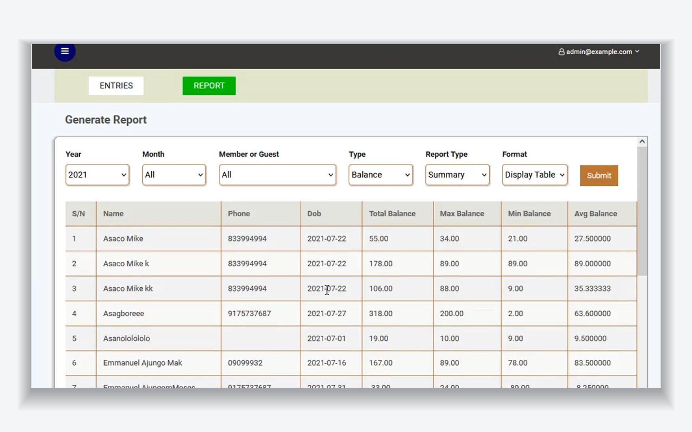This screenshot has width=692, height=432.
Task: Expand the admin@example.com account dropdown arrow
Action: pyautogui.click(x=637, y=51)
